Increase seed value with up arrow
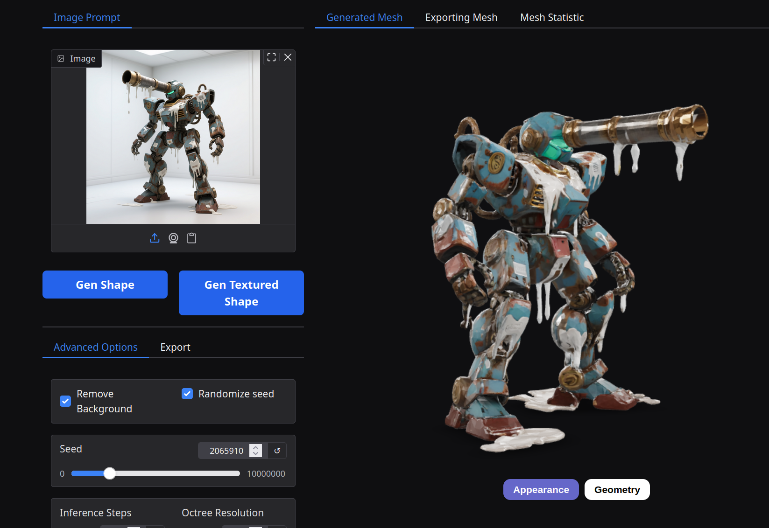The width and height of the screenshot is (769, 528). point(255,447)
